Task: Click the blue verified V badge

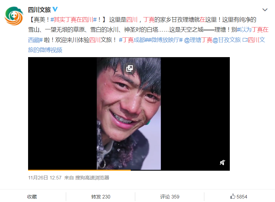Action: click(55, 9)
